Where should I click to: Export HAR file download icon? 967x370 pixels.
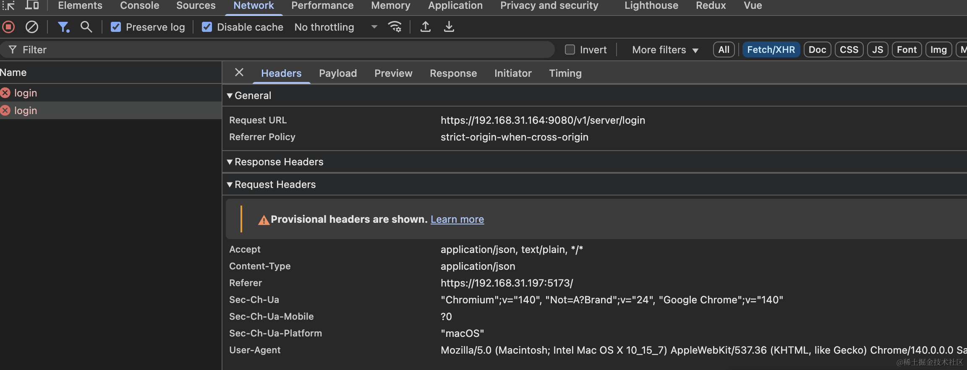pyautogui.click(x=449, y=27)
